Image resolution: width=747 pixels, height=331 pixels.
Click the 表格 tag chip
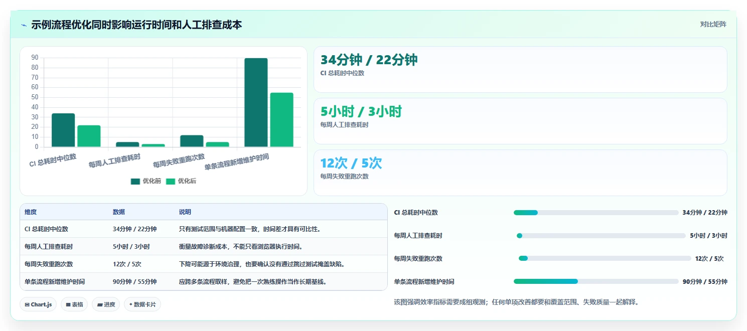coord(74,304)
